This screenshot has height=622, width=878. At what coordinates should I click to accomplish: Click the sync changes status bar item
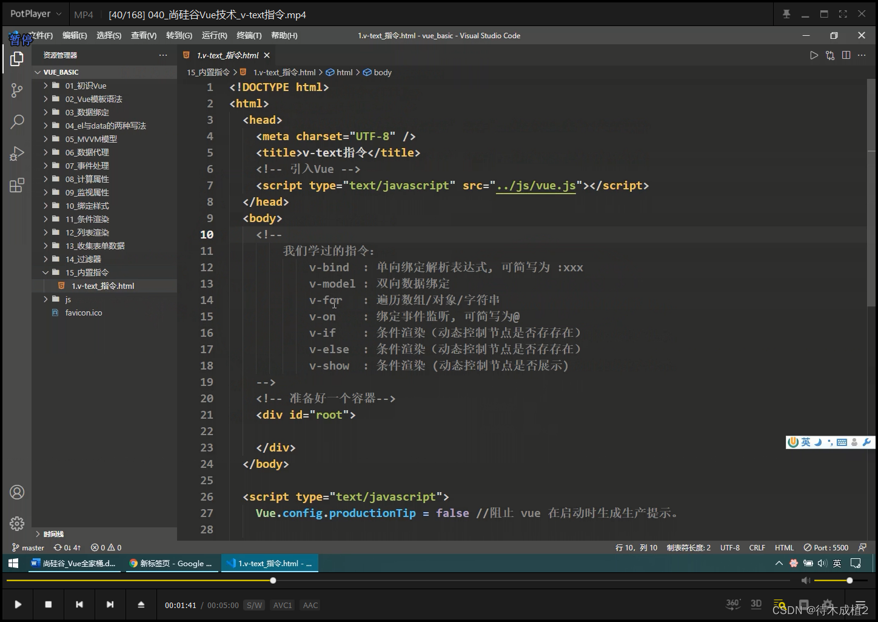67,547
